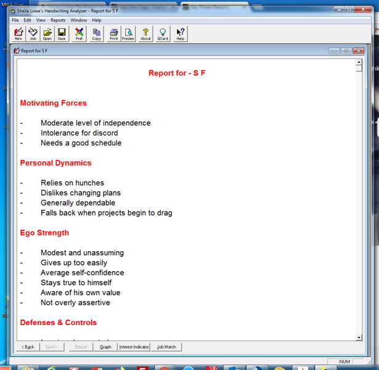
Task: Click 'Stays true to himself' line
Action: point(76,283)
